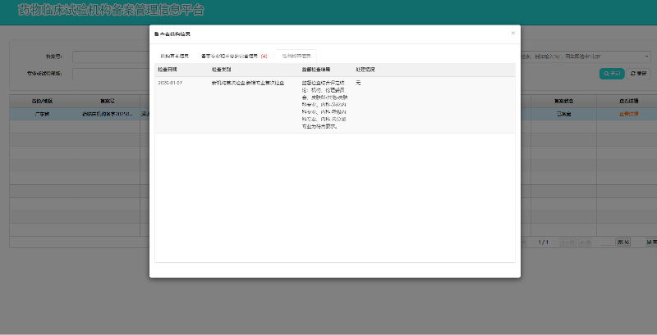This screenshot has height=335, width=657.
Task: Click the green 查询 search button
Action: (612, 74)
